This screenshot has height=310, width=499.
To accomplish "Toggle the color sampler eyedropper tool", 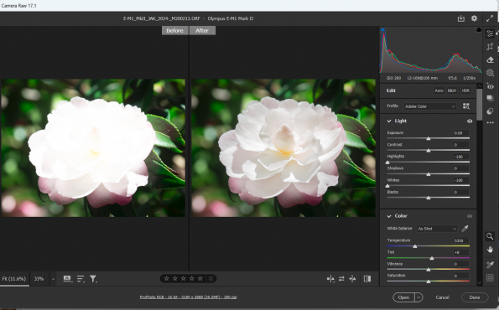I will 490,265.
